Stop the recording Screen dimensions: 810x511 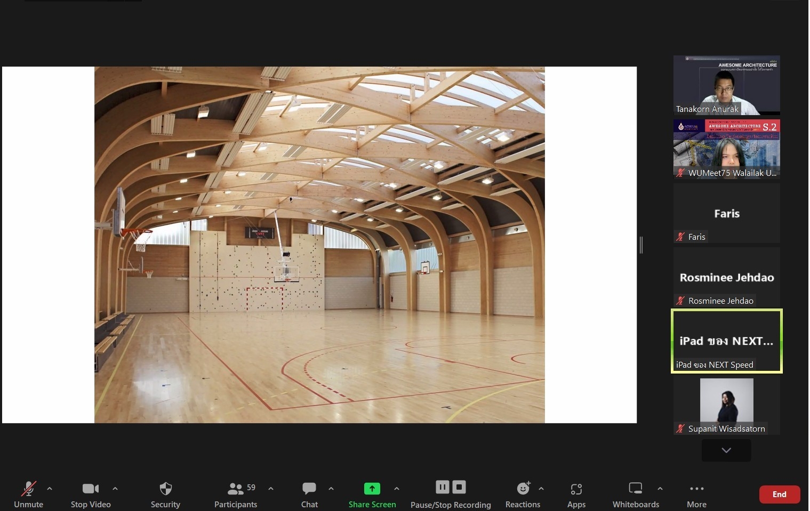point(459,487)
